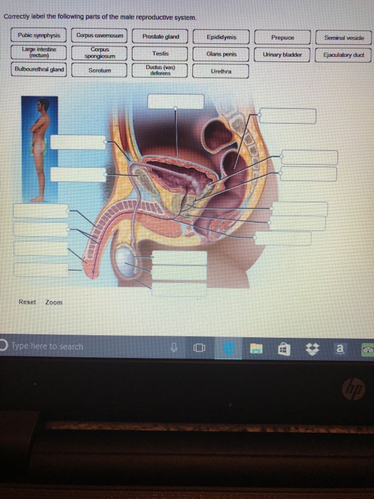This screenshot has width=374, height=499.
Task: Select the Ductus (vas) deferens tile
Action: 160,71
